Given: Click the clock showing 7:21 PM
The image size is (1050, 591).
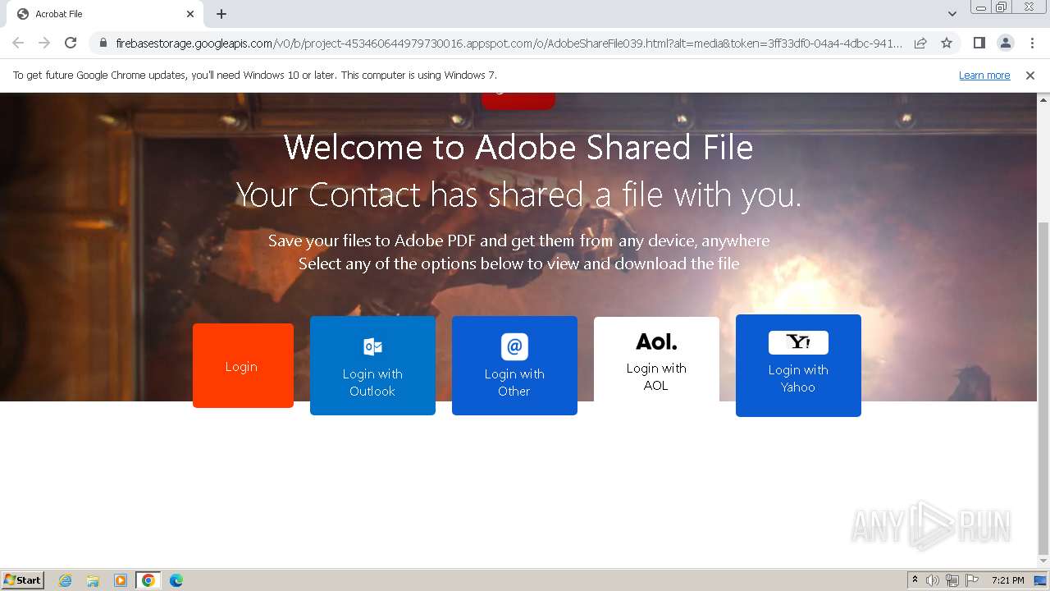Looking at the screenshot, I should click(1007, 580).
